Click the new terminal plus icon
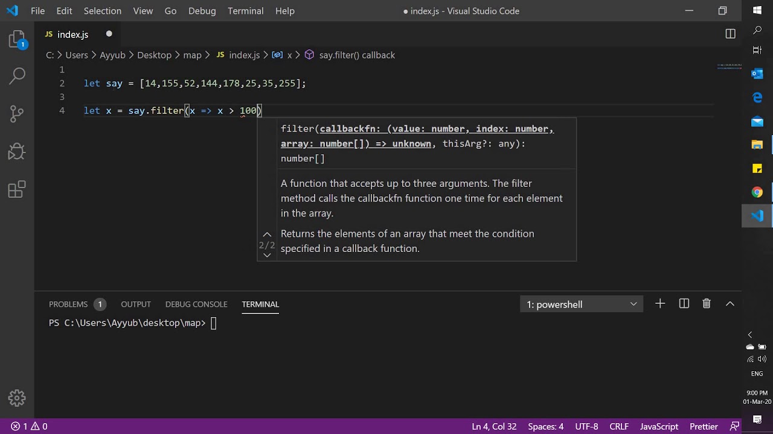 [660, 304]
